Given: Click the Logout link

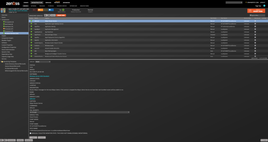Looking at the screenshot, I should click(x=262, y=3).
